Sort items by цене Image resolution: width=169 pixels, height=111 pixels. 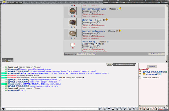[89, 54]
